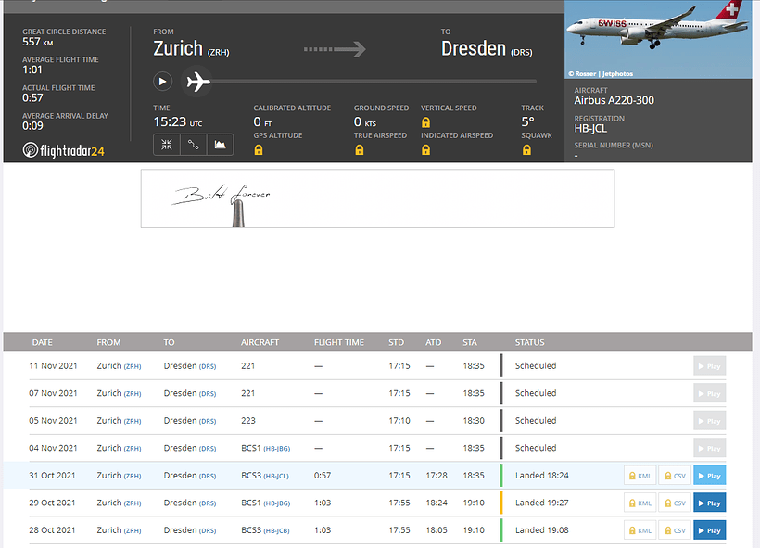Click 'Landed 19:08' status text
The height and width of the screenshot is (548, 760).
point(542,530)
